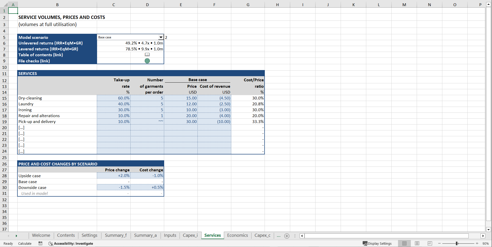The image size is (492, 247).
Task: Open the Welcome worksheet
Action: pyautogui.click(x=41, y=235)
